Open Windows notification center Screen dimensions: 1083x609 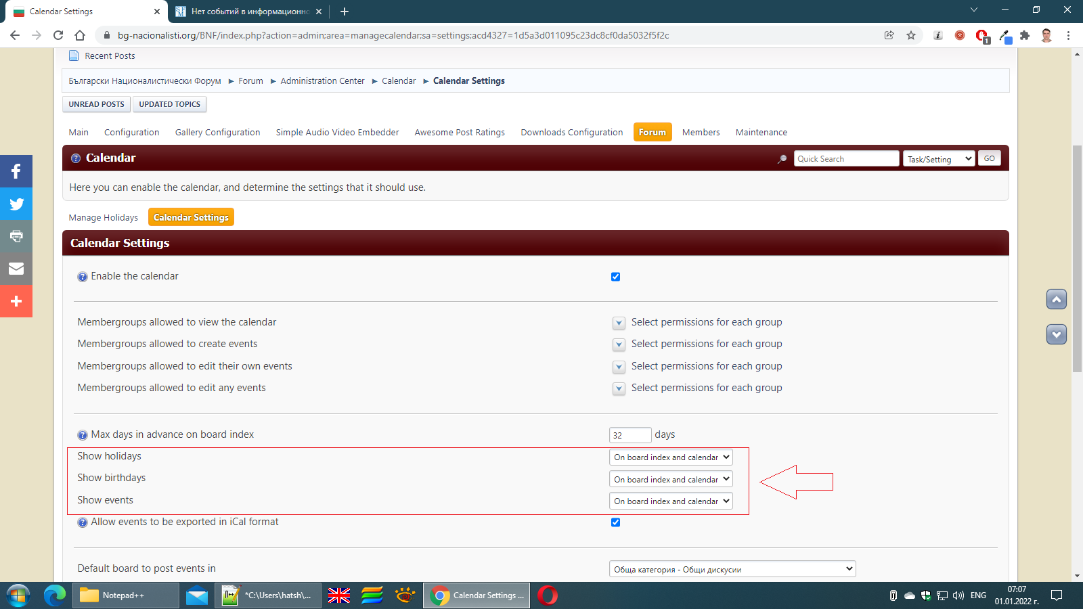pyautogui.click(x=1057, y=595)
